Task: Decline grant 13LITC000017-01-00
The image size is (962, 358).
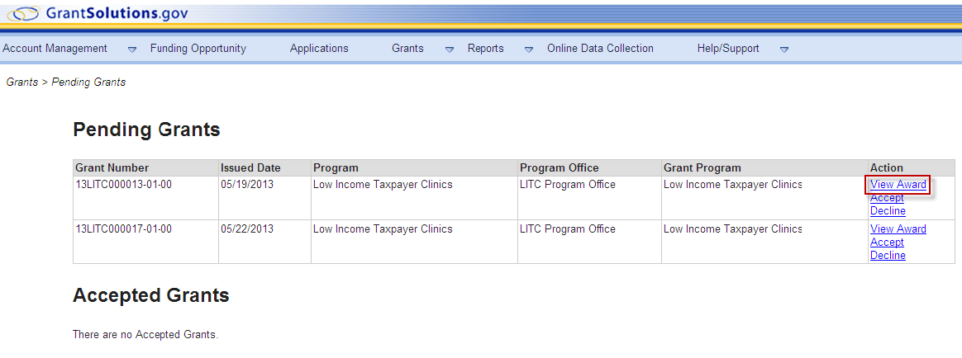Action: pos(888,256)
